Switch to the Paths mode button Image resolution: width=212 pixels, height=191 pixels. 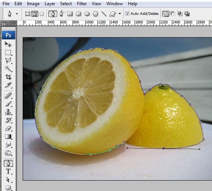(35, 14)
